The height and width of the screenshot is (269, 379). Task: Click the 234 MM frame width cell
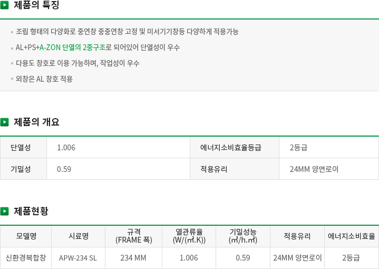tap(134, 258)
